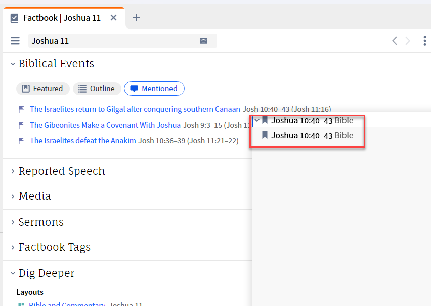
Task: Click inside the Joshua 11 search field
Action: coord(101,41)
